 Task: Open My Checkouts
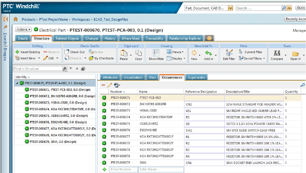pos(101,58)
